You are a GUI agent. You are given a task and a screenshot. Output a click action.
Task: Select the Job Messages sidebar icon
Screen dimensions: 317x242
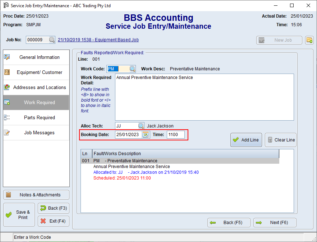click(6, 132)
